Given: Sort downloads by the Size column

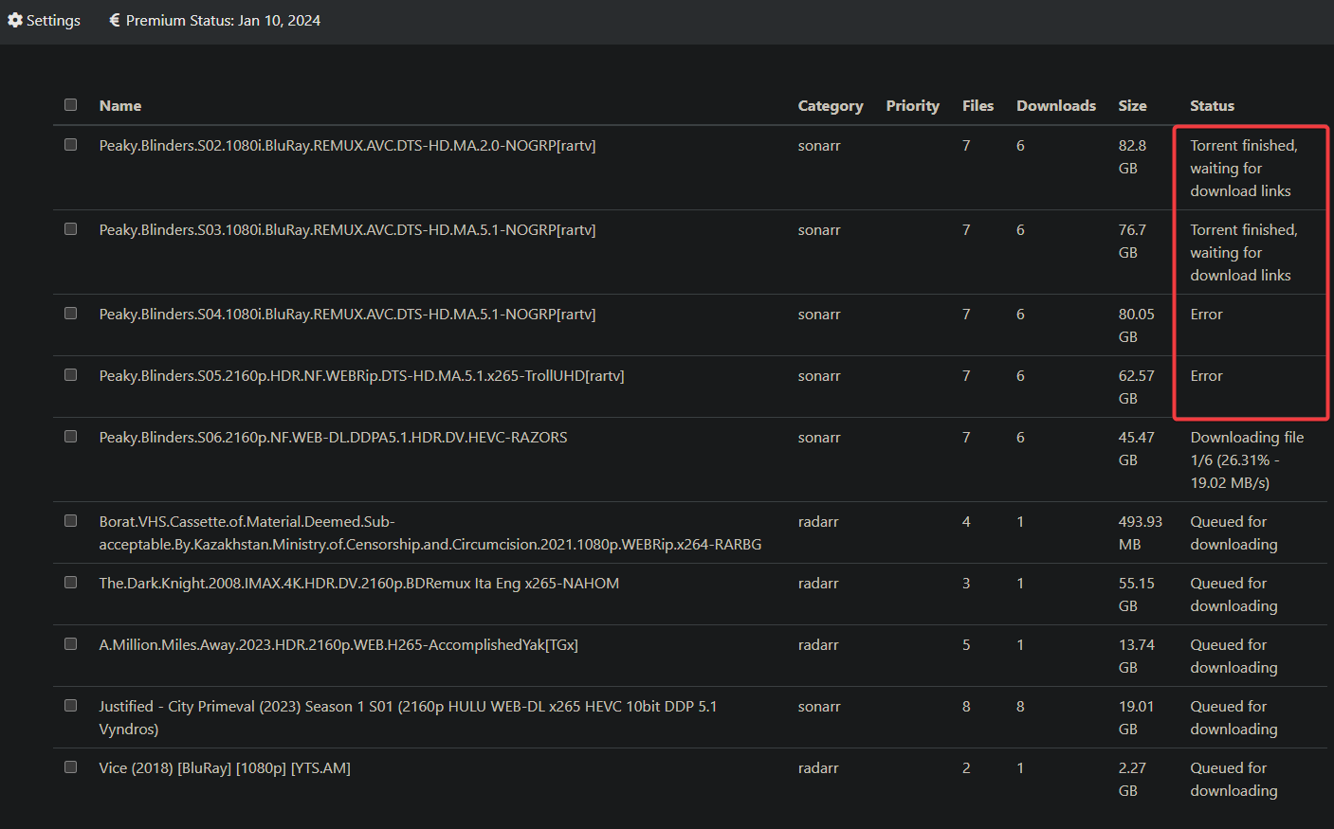Looking at the screenshot, I should coord(1132,105).
